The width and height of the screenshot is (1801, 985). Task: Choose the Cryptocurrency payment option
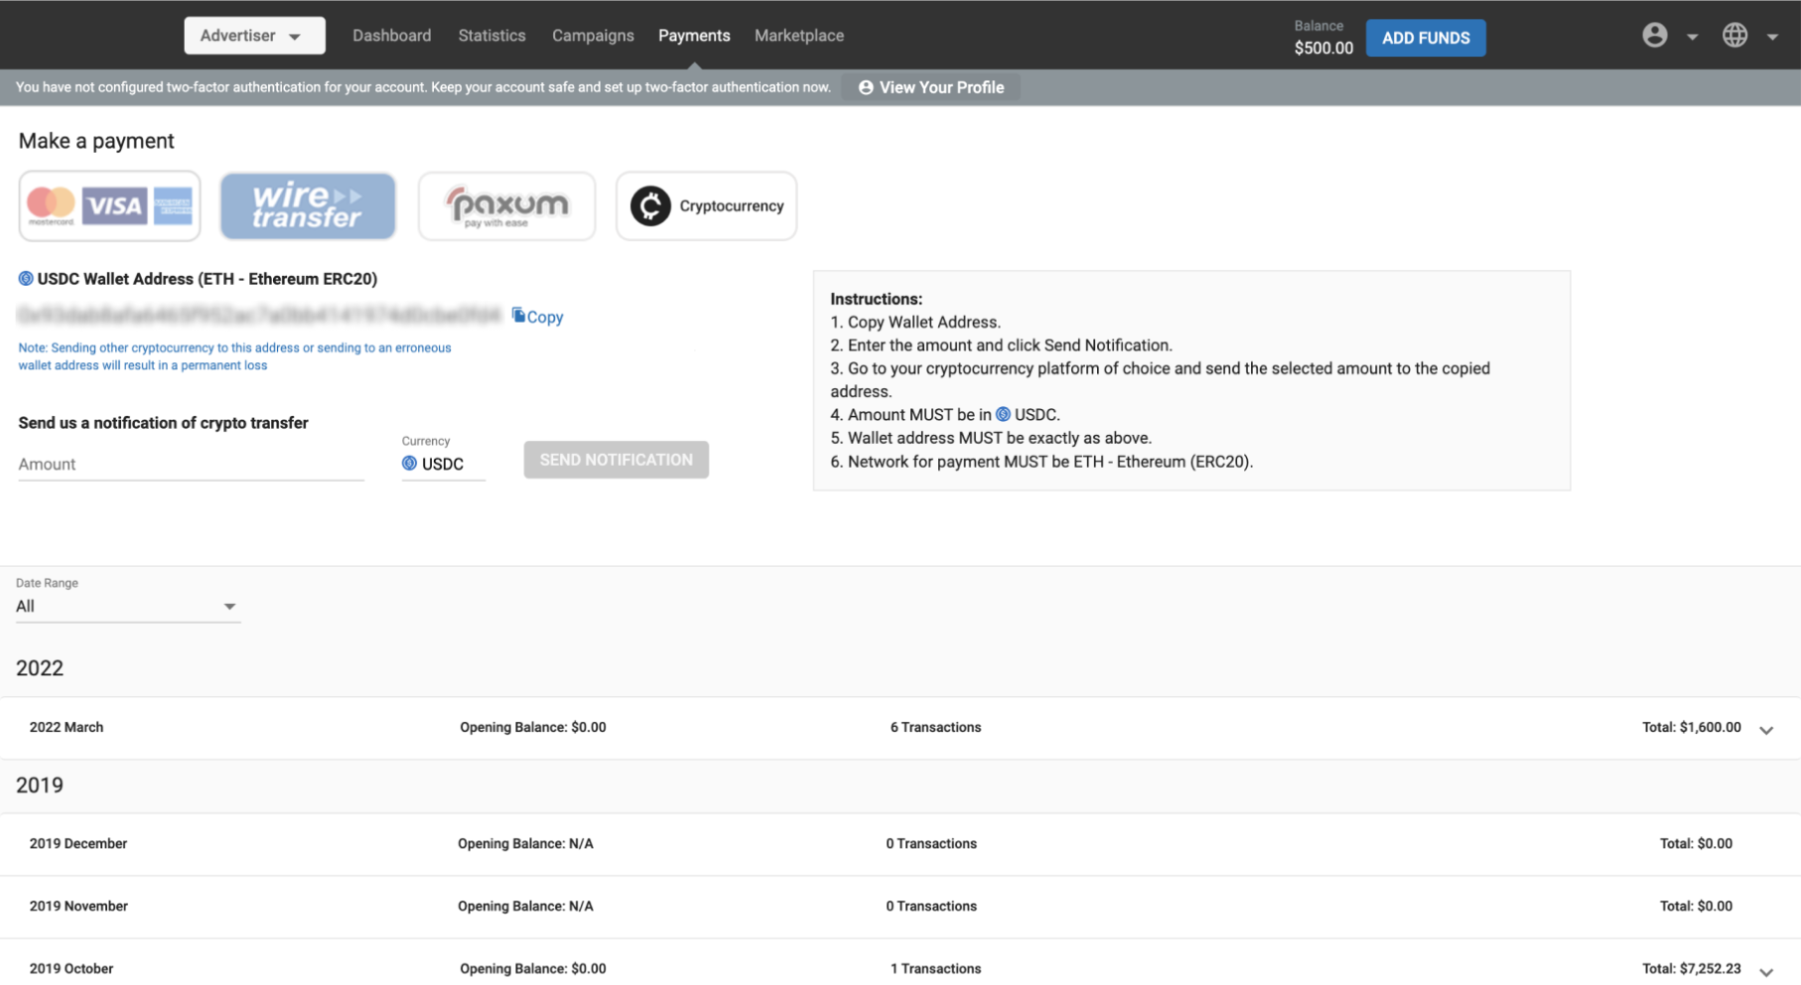point(706,206)
